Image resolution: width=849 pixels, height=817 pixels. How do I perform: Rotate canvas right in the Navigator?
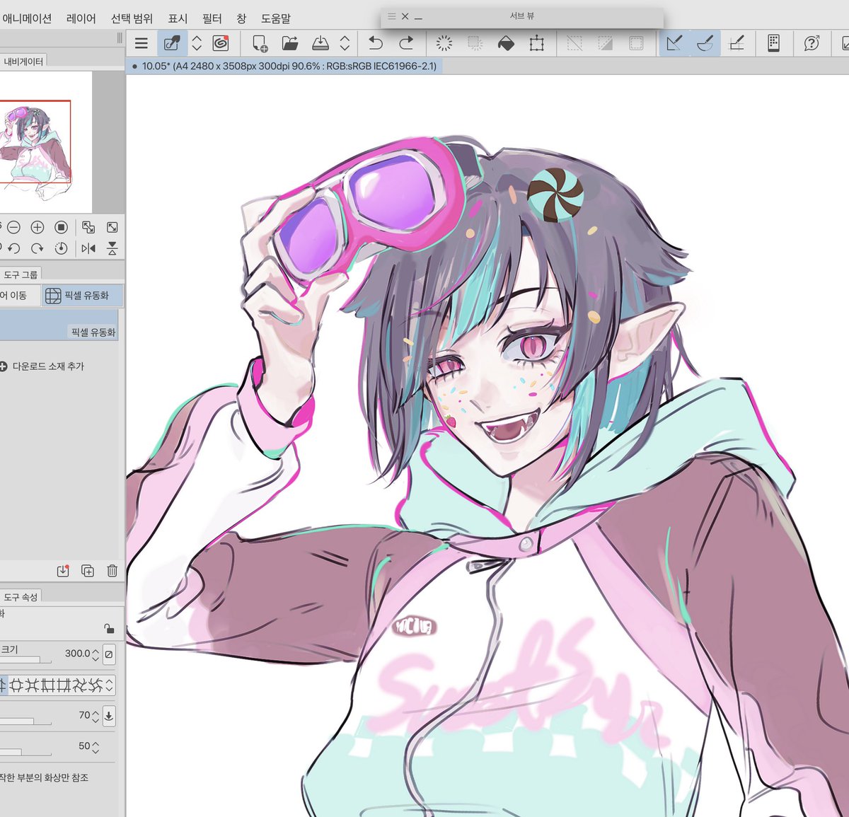pyautogui.click(x=37, y=248)
